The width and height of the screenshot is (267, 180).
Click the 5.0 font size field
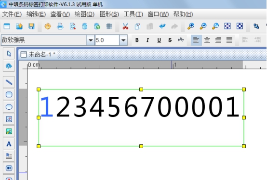click(107, 40)
